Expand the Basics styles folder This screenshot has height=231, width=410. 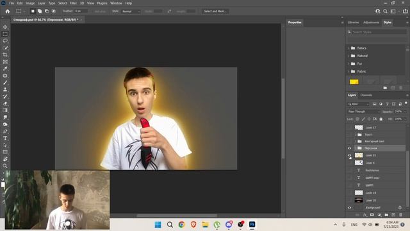348,48
